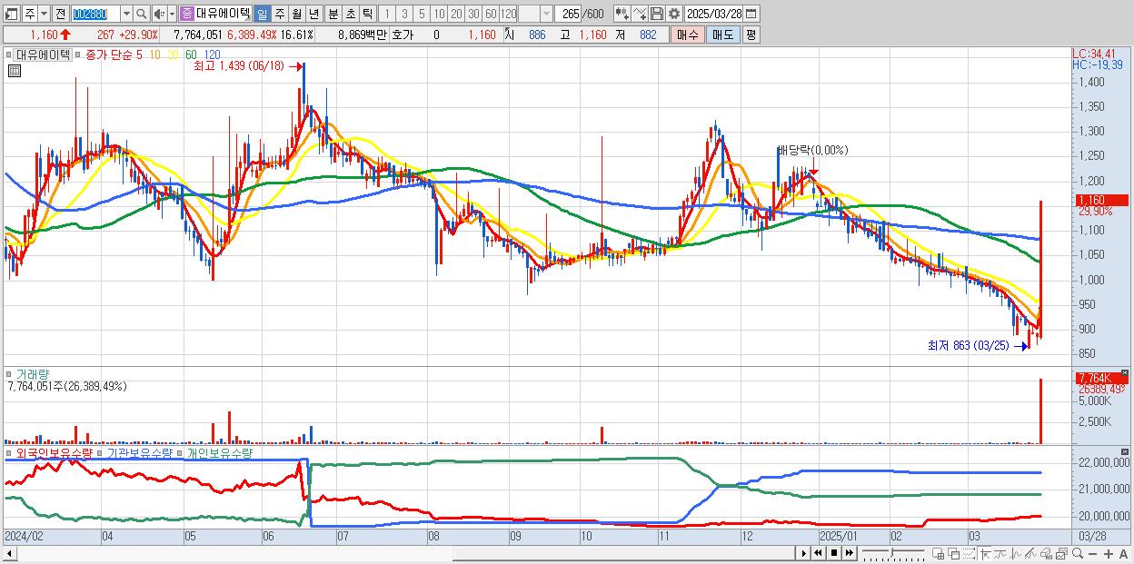Select the 주 weekly period button
This screenshot has height=564, width=1134.
coord(280,14)
